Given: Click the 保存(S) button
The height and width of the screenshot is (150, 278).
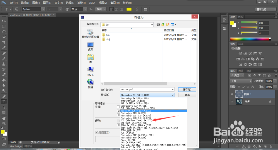Looking at the screenshot, I should coord(187,89).
